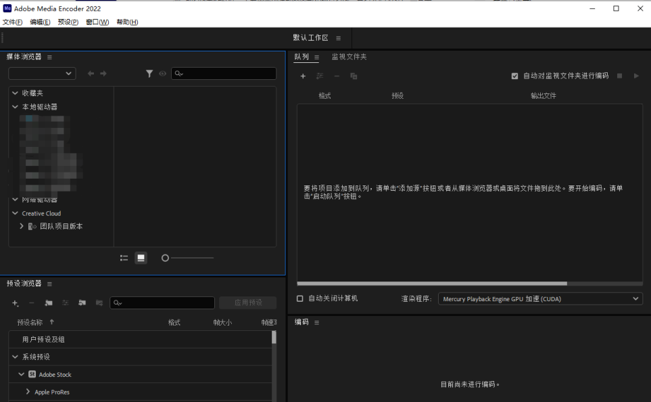Click the stop queue square button
Screen dimensions: 651x402
619,76
